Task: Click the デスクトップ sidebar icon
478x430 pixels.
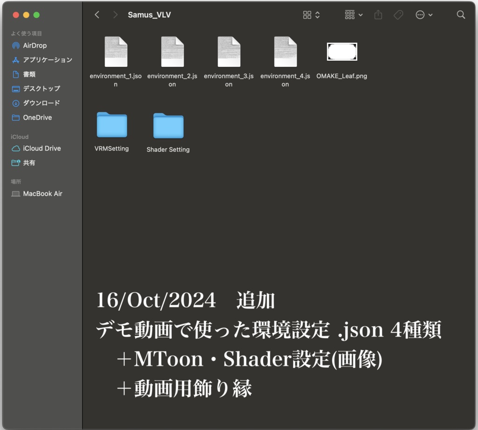Action: (x=16, y=89)
